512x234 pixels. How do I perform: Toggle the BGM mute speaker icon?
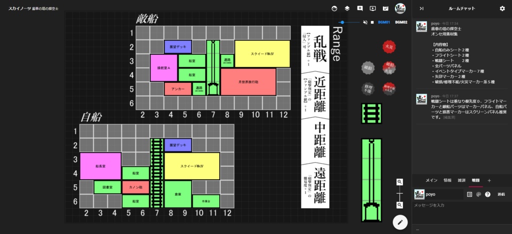click(365, 22)
